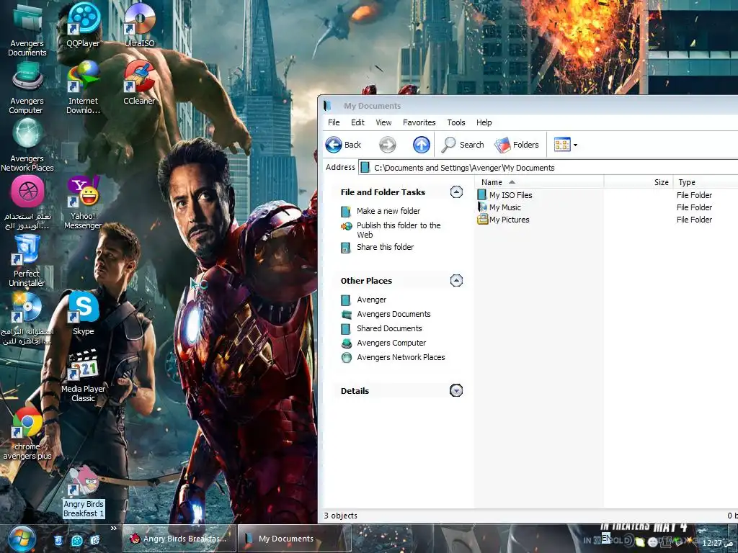
Task: Click the My Documents taskbar button
Action: 295,539
